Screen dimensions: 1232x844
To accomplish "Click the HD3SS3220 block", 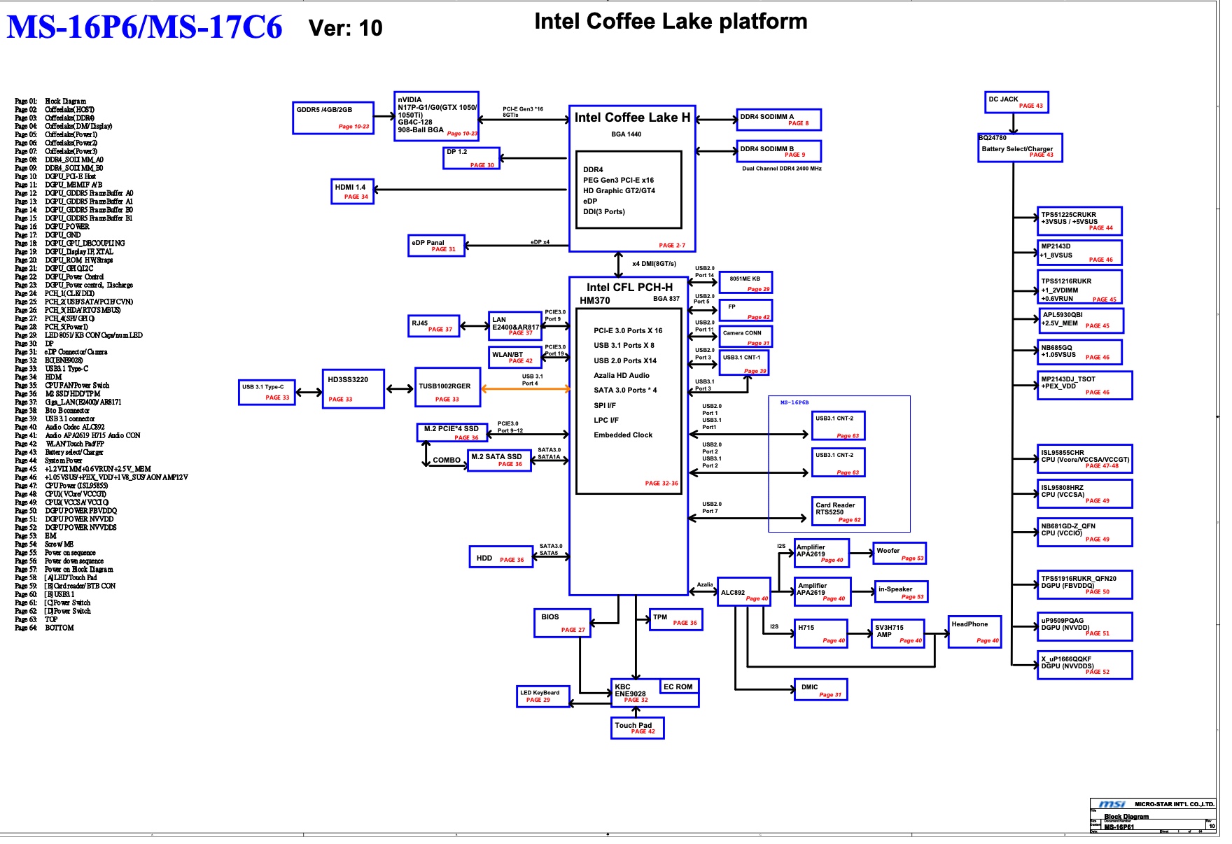I will pyautogui.click(x=353, y=389).
